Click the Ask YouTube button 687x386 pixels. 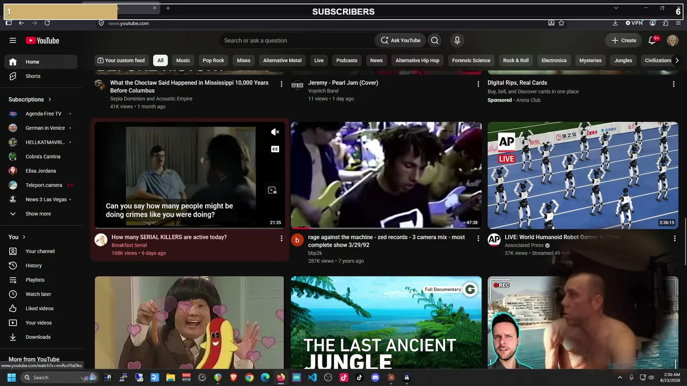400,40
